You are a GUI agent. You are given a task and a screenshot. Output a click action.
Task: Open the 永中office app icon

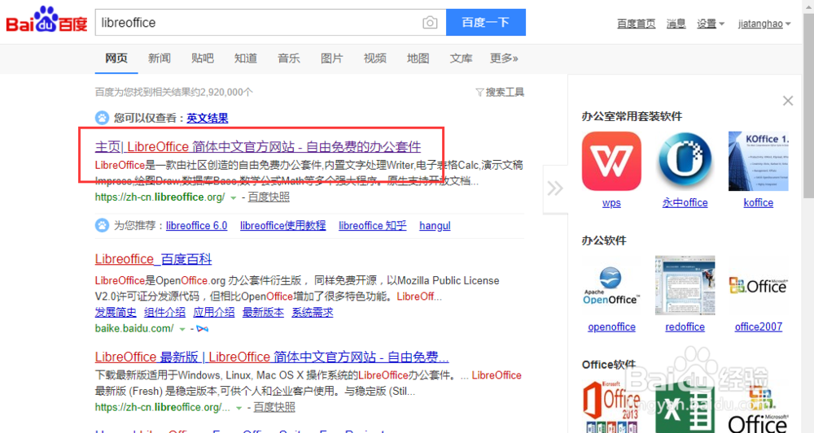pyautogui.click(x=685, y=161)
